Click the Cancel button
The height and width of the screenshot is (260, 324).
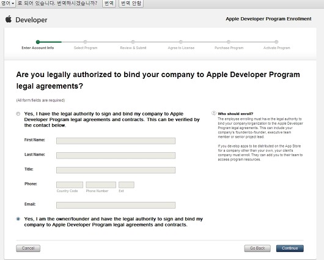tap(28, 248)
